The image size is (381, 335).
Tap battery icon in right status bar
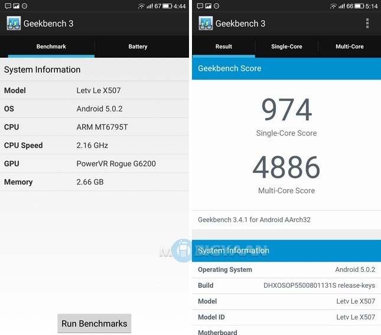359,6
